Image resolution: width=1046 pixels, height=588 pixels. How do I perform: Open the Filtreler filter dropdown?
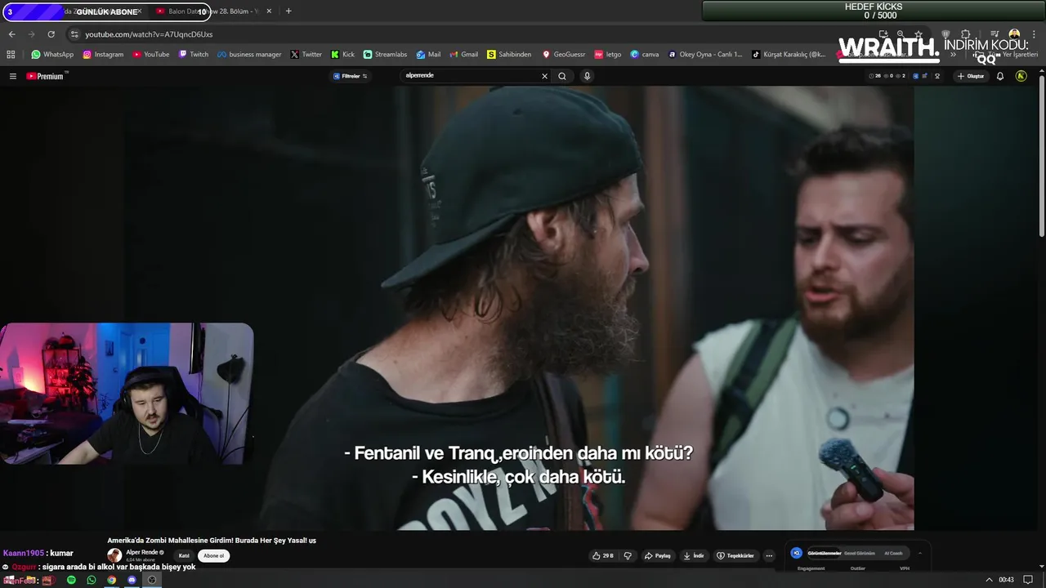click(x=350, y=76)
